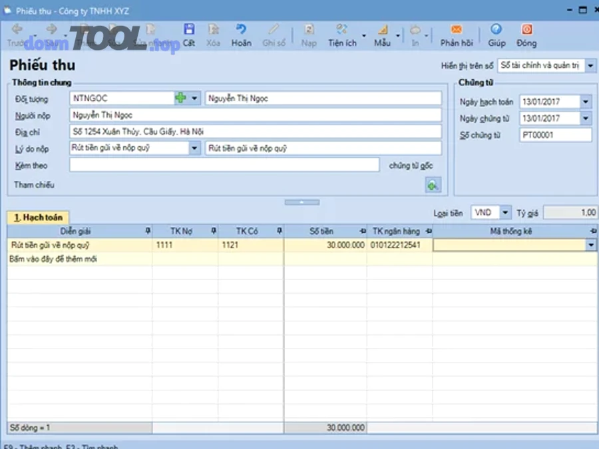Click the TK Nợ column header

[182, 231]
